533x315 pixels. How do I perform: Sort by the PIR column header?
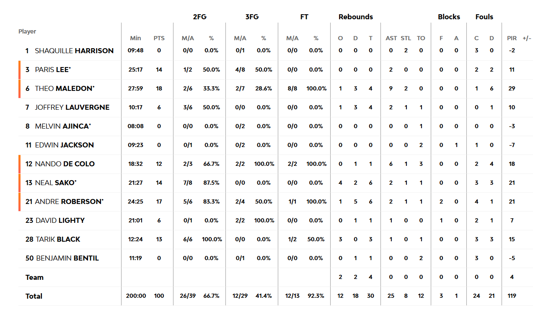coord(512,38)
